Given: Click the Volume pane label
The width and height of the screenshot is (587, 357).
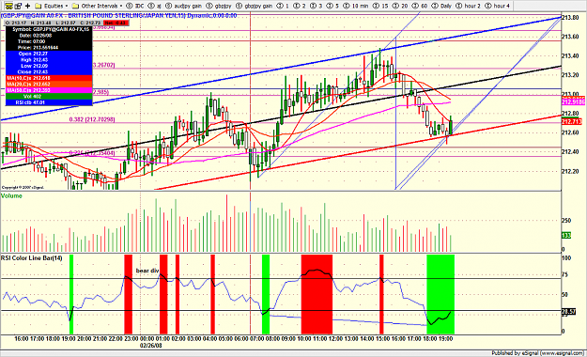Looking at the screenshot, I should click(x=11, y=196).
